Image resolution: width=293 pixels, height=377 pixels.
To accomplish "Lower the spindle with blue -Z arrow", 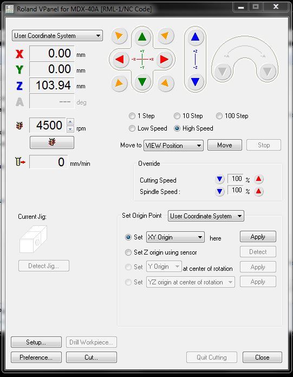I will [195, 82].
